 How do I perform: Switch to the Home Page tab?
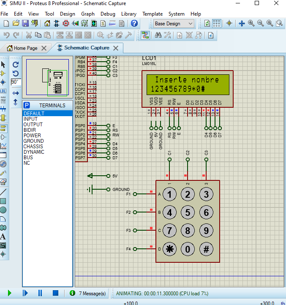(x=25, y=48)
